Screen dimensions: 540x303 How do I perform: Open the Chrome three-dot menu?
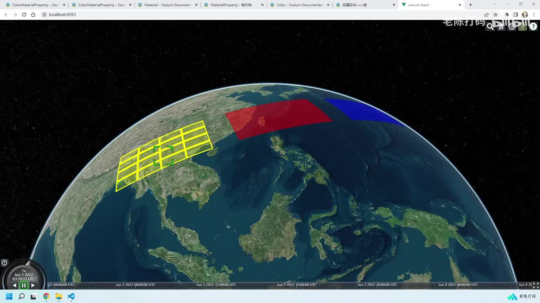(534, 15)
